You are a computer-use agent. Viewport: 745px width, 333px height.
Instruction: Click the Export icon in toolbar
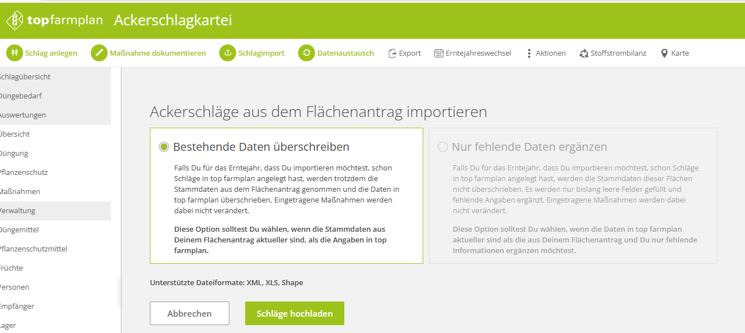[392, 53]
